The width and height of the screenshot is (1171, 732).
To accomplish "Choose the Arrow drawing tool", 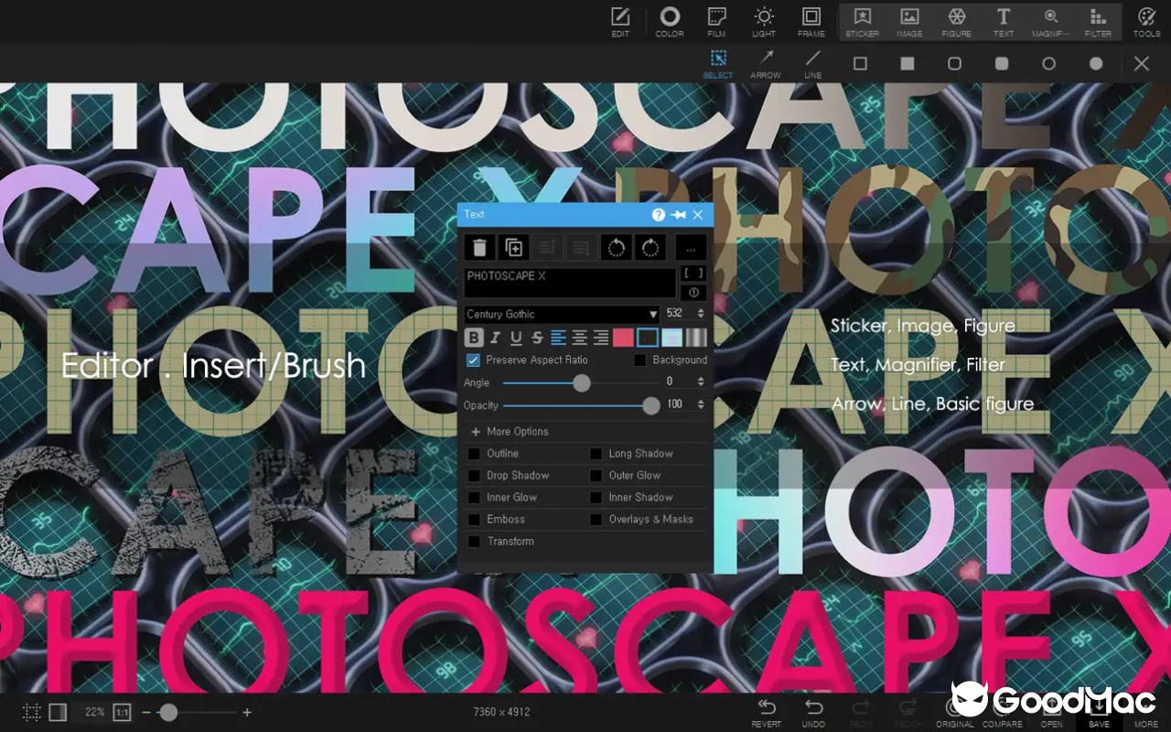I will click(766, 63).
